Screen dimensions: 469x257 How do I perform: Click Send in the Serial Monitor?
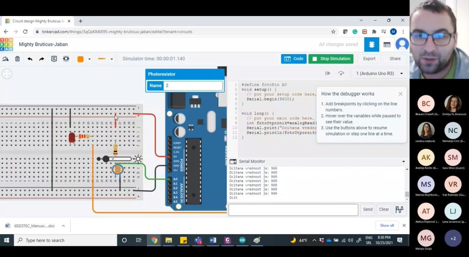point(368,209)
